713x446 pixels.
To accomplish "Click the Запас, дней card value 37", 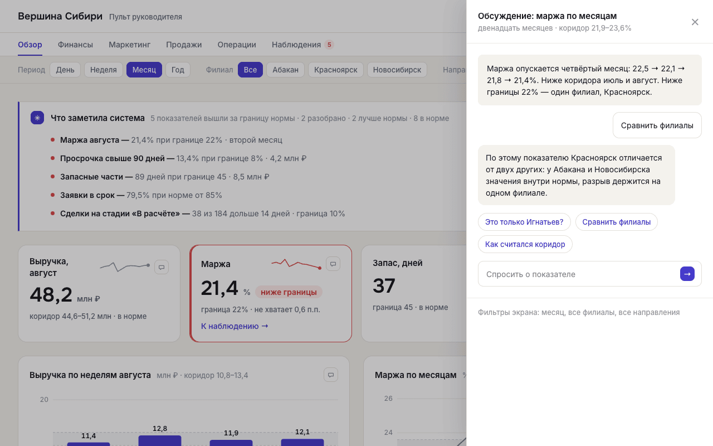I will 384,286.
